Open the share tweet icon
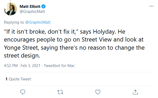The height and width of the screenshot is (98, 158). coord(135,92)
